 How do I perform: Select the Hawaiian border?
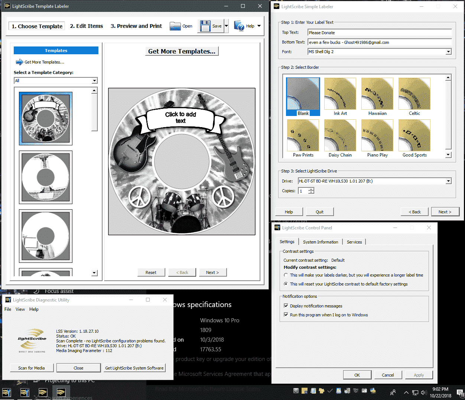(x=377, y=97)
